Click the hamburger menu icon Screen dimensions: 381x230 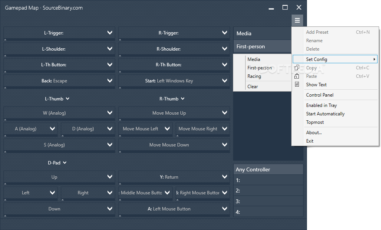297,21
